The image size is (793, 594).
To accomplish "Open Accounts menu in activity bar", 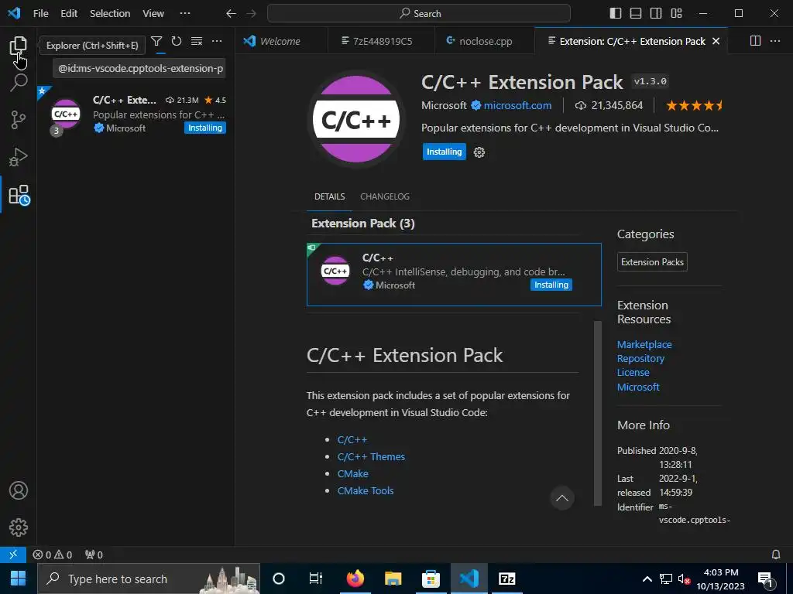I will 19,490.
